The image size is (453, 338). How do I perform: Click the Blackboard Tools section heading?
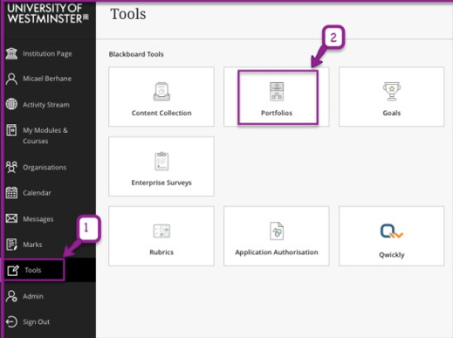pyautogui.click(x=136, y=54)
